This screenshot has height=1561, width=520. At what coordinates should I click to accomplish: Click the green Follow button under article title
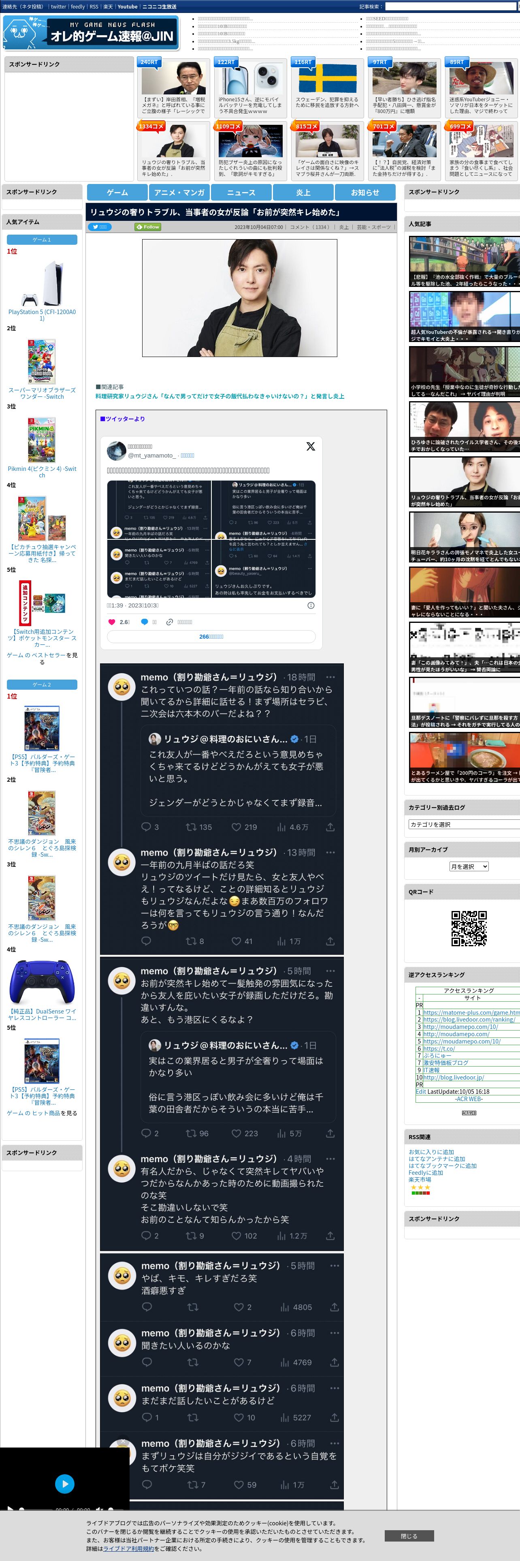tap(148, 227)
